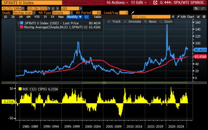This screenshot has height=130, width=208.
Task: Enable the Track crosshair tool
Action: click(114, 21)
